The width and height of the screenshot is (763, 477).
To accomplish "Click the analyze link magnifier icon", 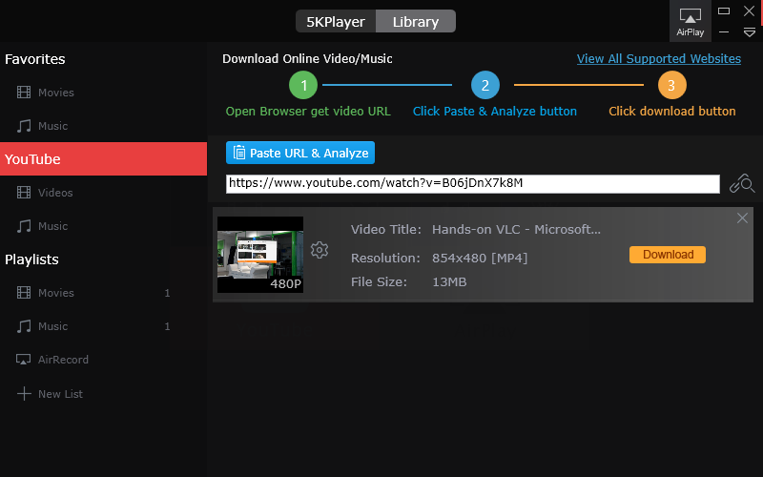I will coord(742,184).
